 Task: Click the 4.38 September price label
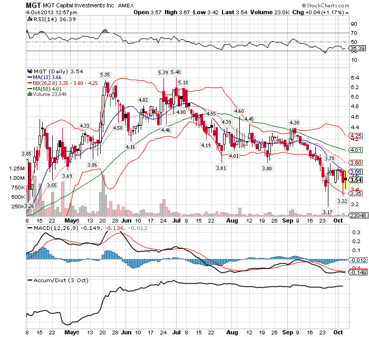294,122
